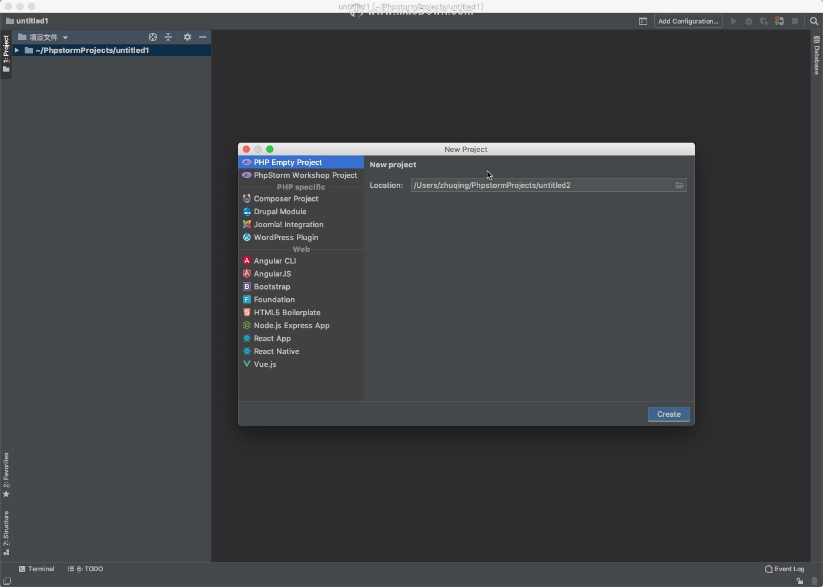Select Vue.js project type
Viewport: 823px width, 587px height.
tap(301, 364)
